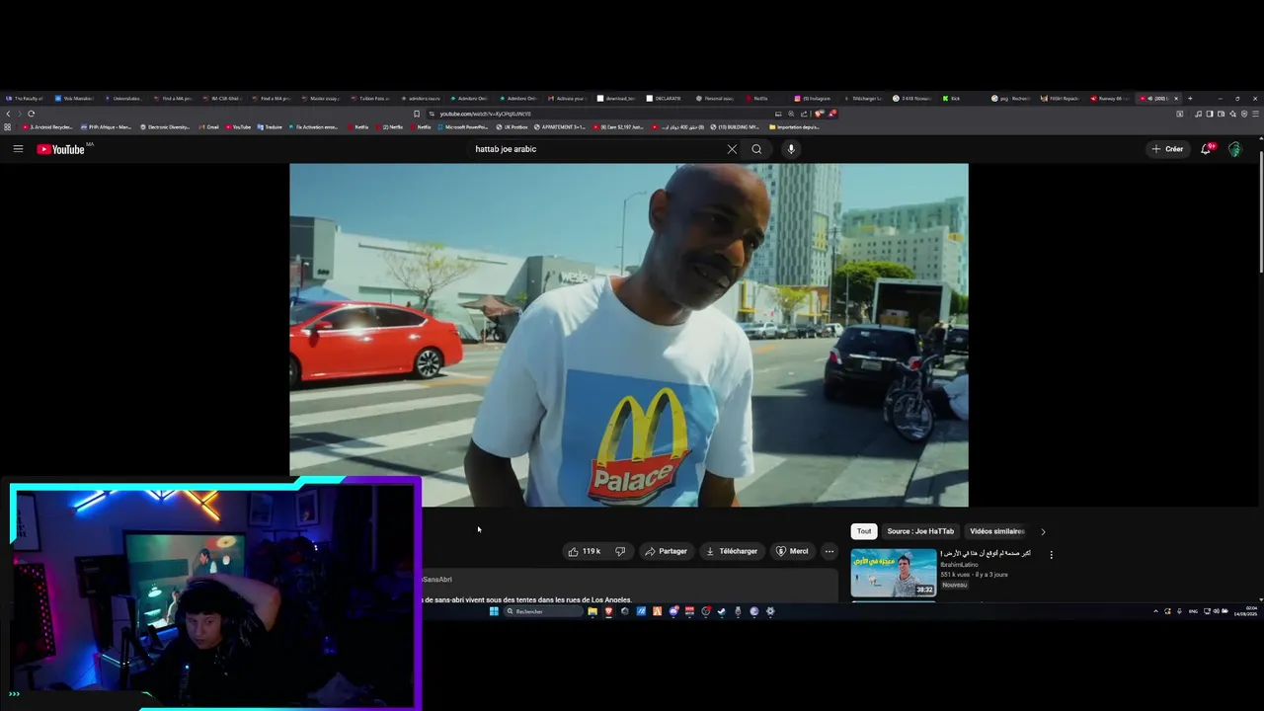Start voice search with the microphone
Image resolution: width=1264 pixels, height=711 pixels.
pos(791,149)
